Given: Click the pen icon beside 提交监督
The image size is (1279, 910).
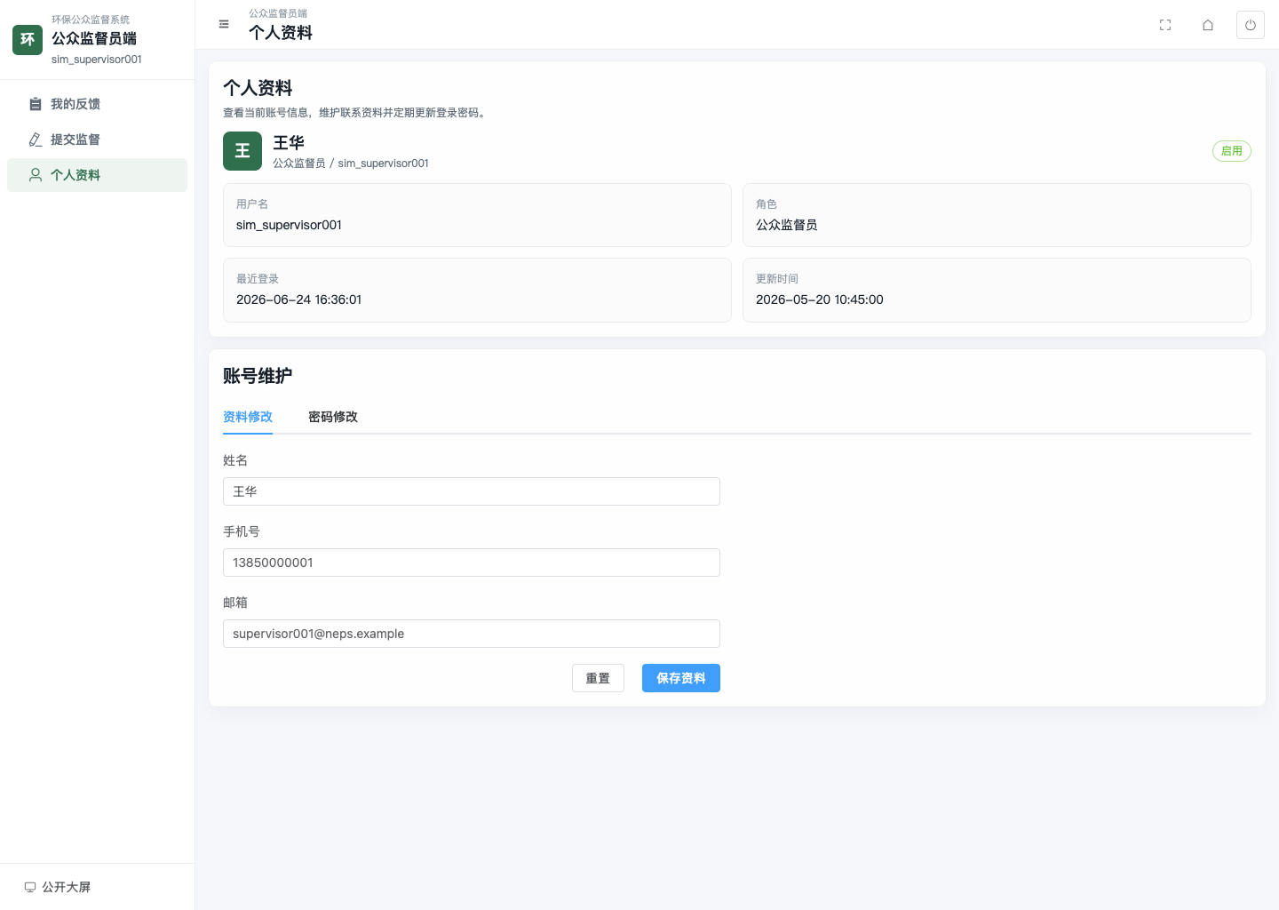Looking at the screenshot, I should (36, 140).
